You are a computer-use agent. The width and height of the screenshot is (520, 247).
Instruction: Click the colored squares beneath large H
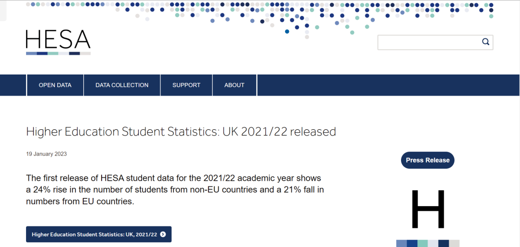(x=428, y=243)
